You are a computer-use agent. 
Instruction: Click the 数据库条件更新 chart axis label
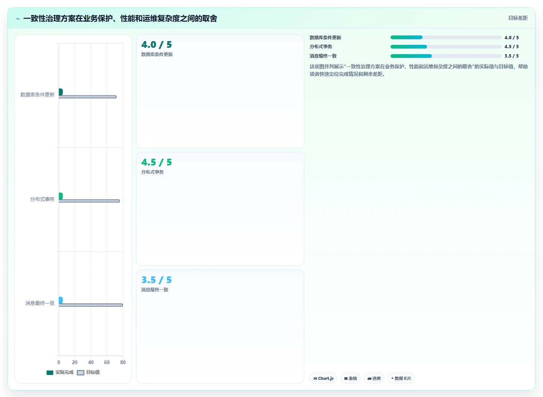coord(37,95)
